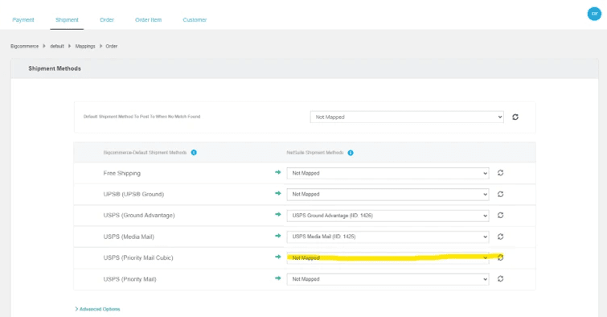Image resolution: width=607 pixels, height=317 pixels.
Task: Refresh Free Shipping mapping options
Action: 501,173
